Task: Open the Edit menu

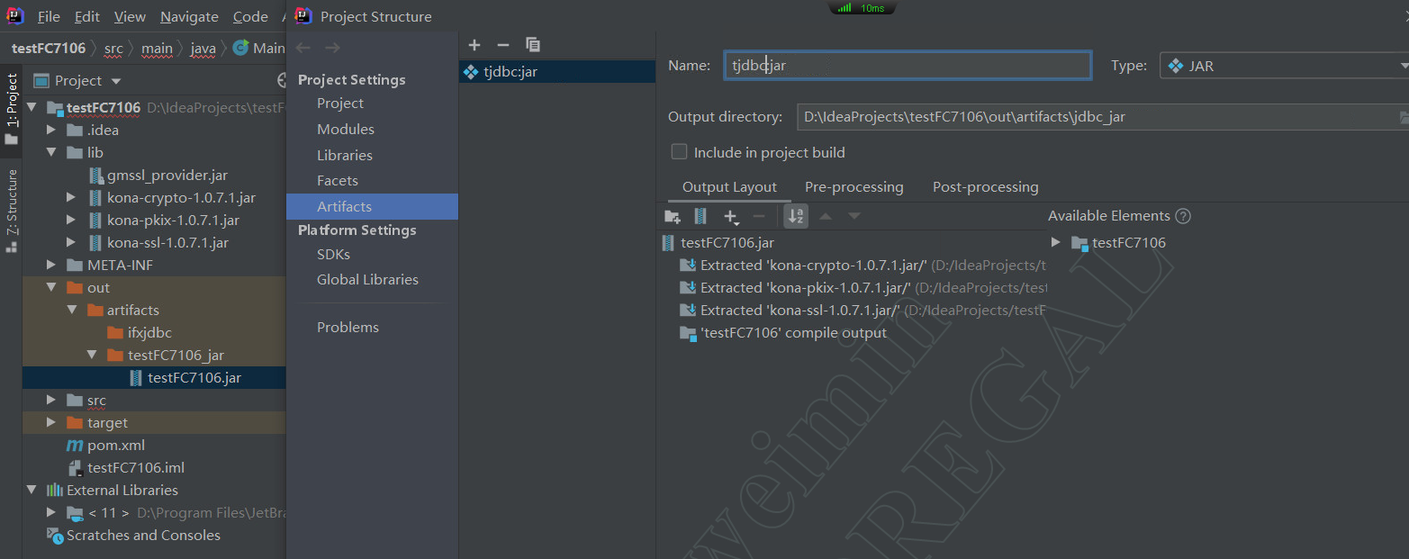Action: pyautogui.click(x=87, y=17)
